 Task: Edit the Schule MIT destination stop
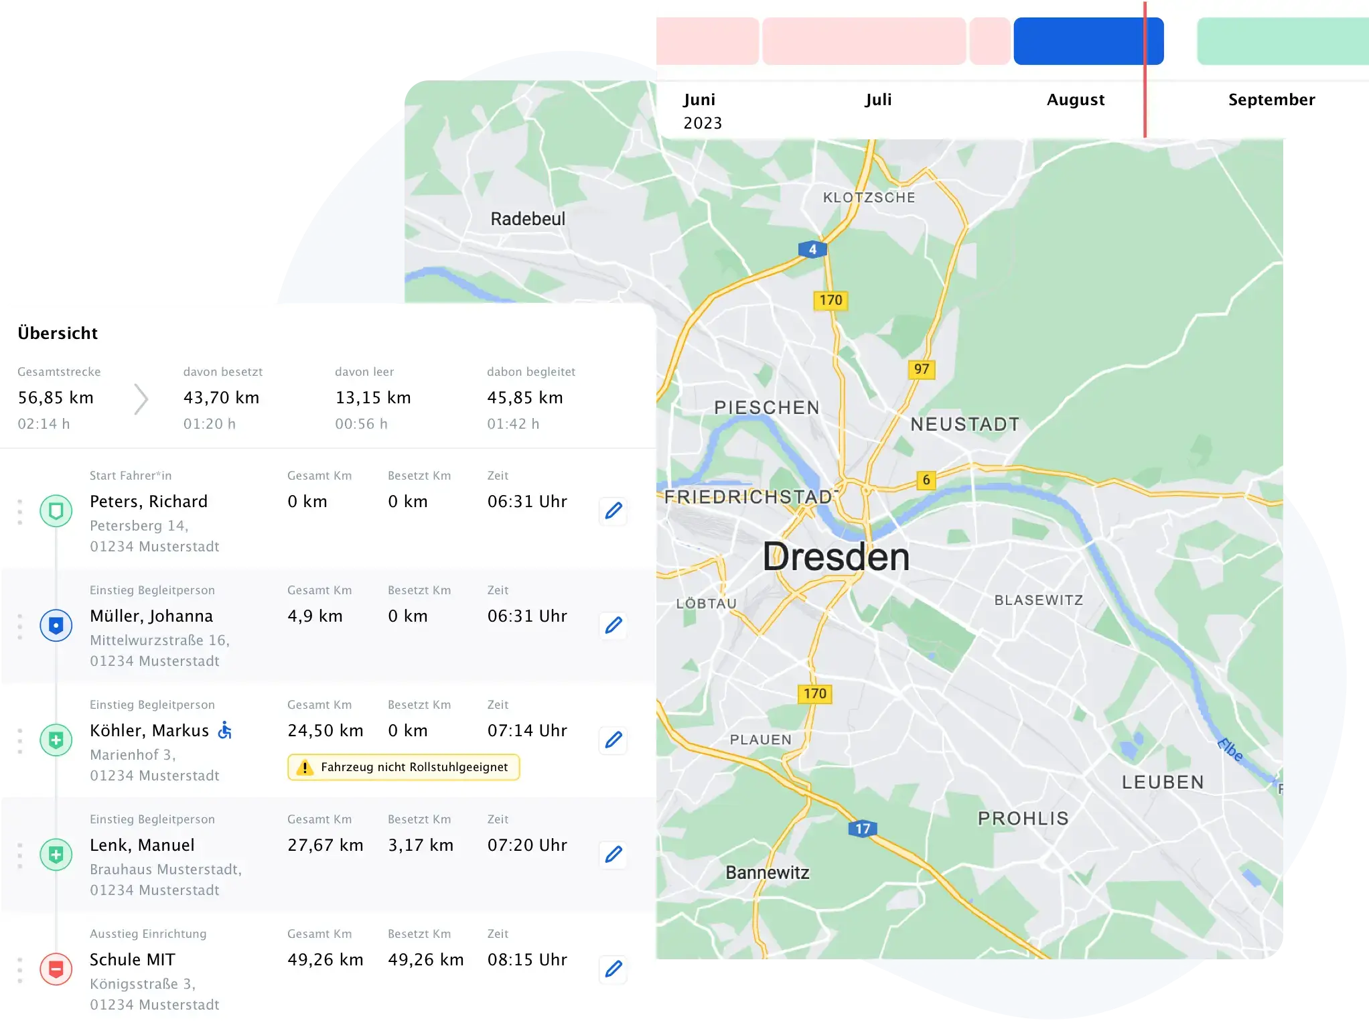(613, 969)
